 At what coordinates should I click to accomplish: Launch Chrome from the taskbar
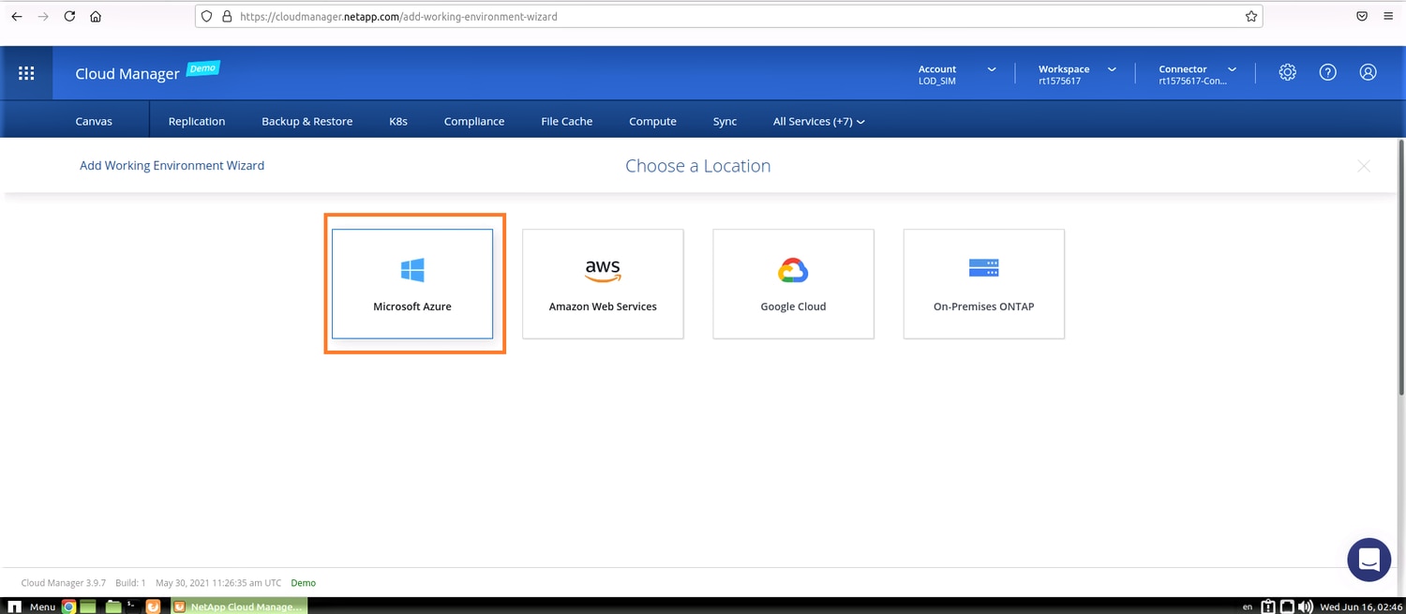tap(68, 607)
